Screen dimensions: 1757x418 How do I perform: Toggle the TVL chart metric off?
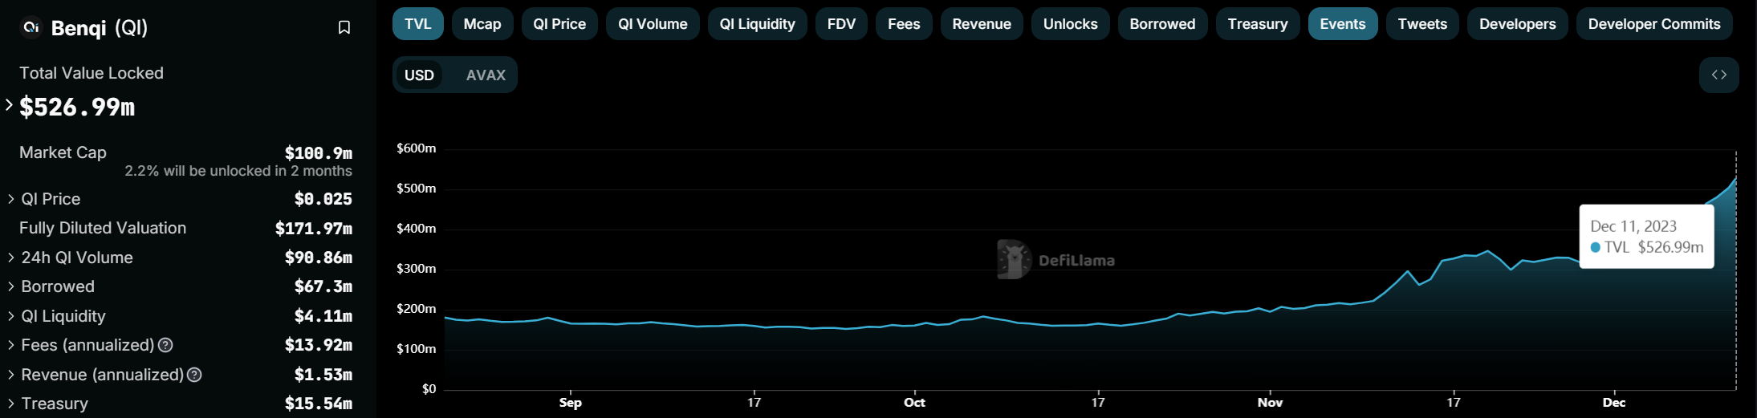coord(417,24)
